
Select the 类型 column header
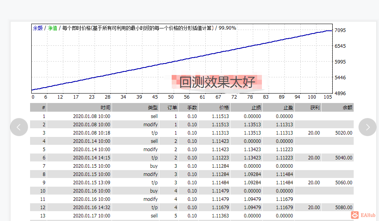click(136, 107)
